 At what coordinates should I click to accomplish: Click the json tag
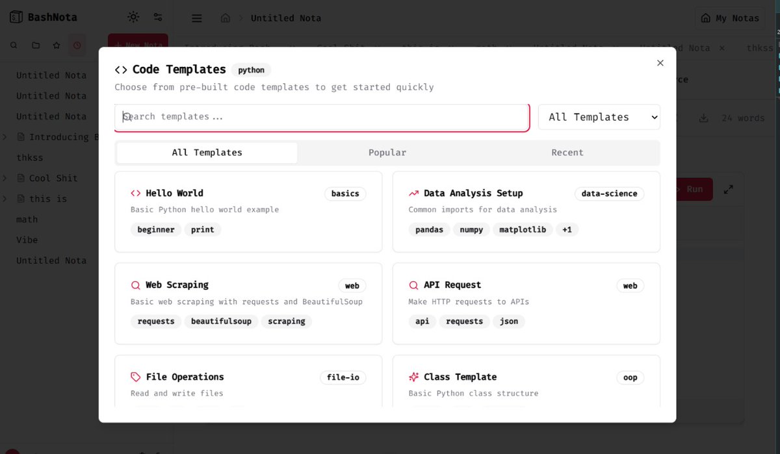(509, 322)
